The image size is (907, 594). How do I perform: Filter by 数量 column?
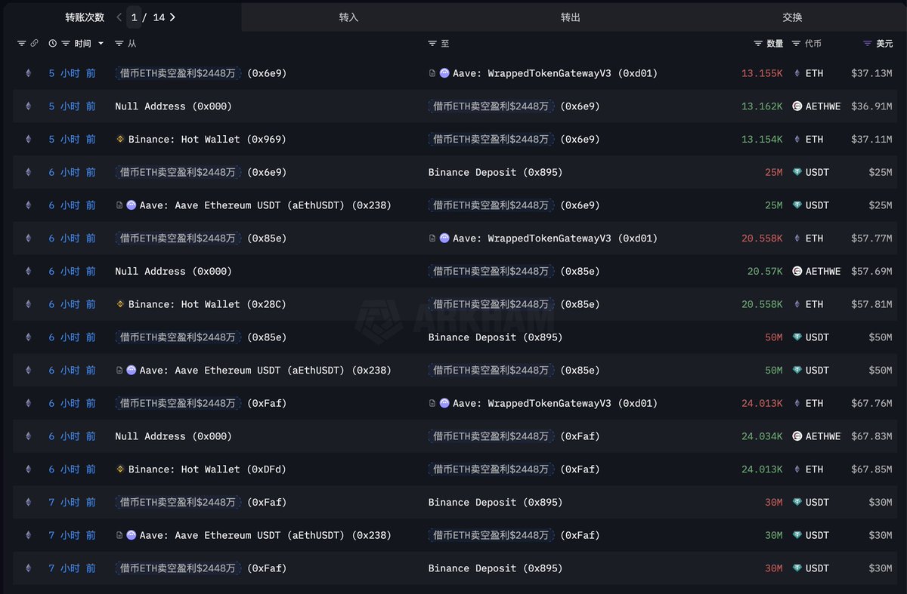tap(758, 44)
